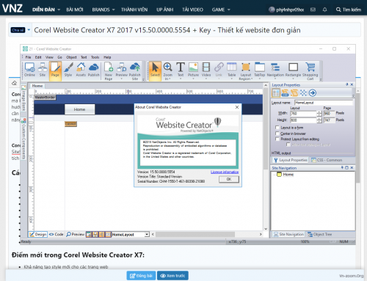Add a Shopping Cart component

[x=310, y=71]
